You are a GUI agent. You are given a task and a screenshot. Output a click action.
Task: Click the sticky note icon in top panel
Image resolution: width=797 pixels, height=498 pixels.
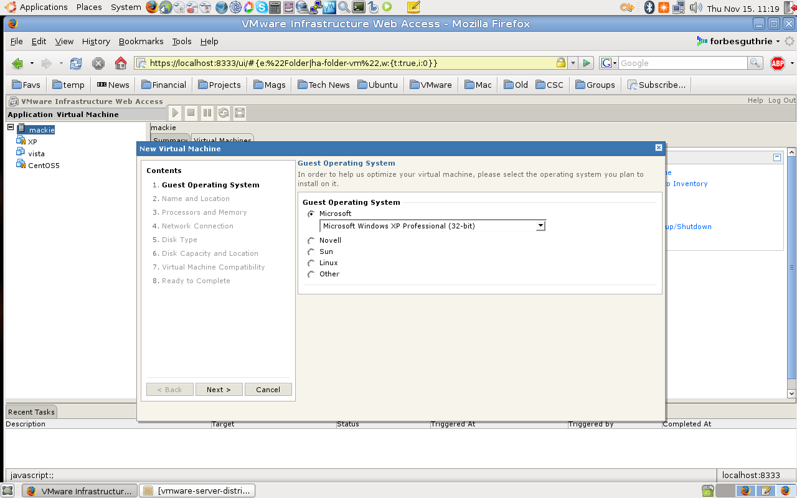tap(413, 7)
